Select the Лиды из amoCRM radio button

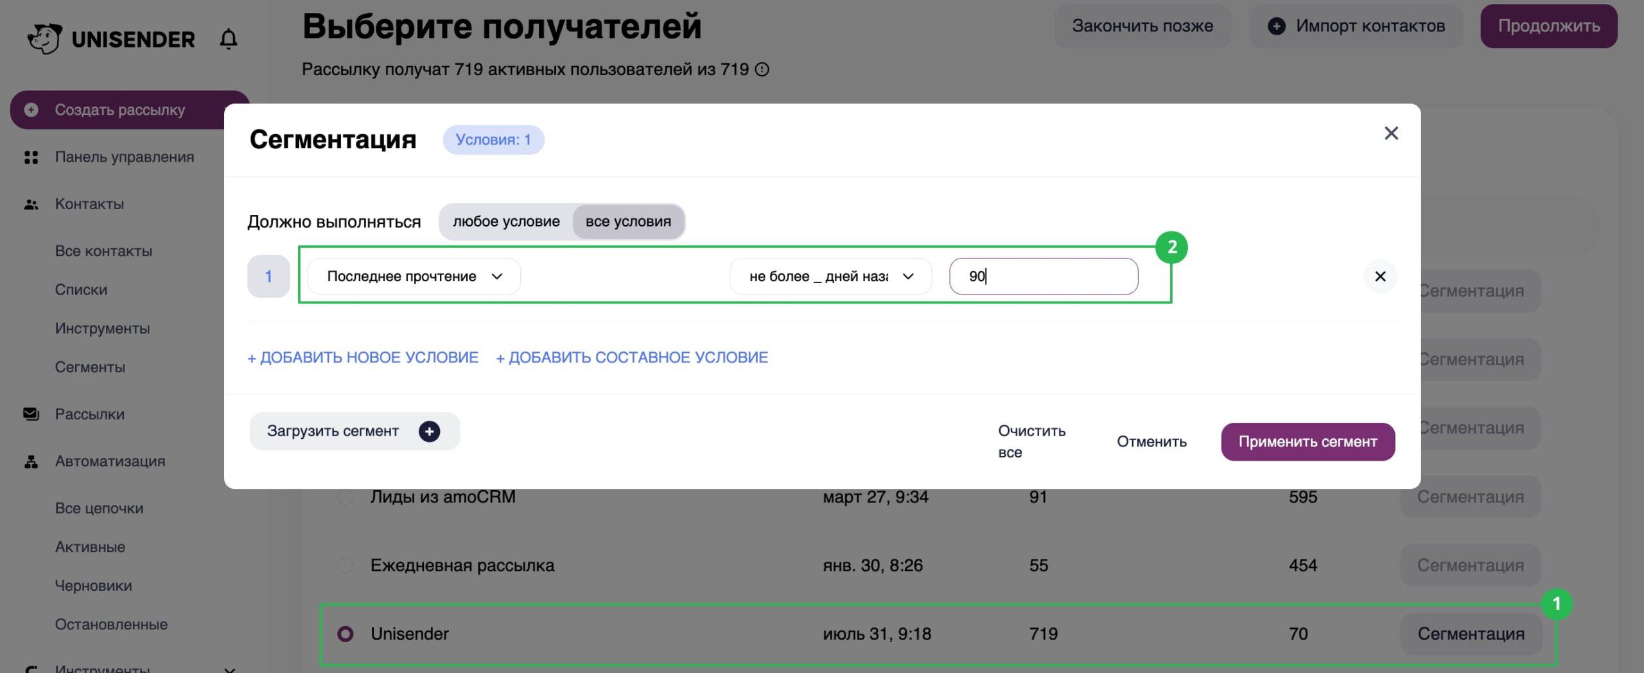click(x=345, y=497)
